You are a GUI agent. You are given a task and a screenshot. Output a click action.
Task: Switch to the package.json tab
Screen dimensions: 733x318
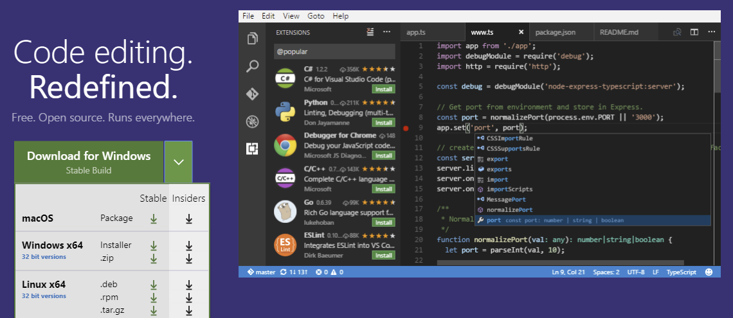561,32
